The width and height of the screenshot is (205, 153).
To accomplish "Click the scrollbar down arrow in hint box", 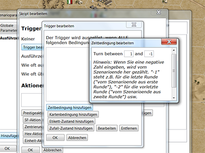I will pyautogui.click(x=174, y=98).
